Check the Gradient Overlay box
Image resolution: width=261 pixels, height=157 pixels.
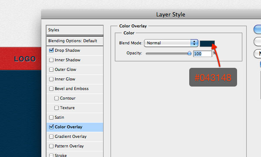(51, 137)
